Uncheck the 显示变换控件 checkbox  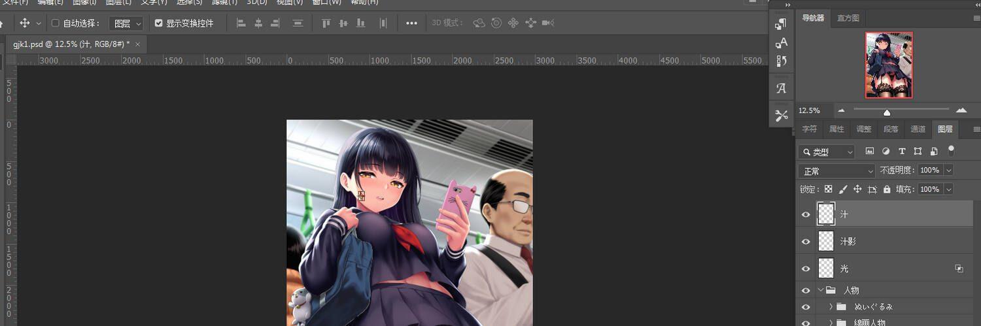pos(158,23)
